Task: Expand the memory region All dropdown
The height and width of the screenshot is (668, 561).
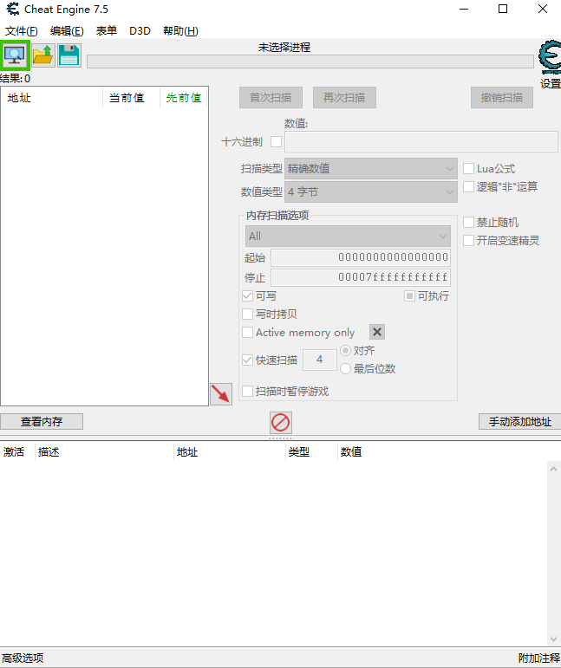Action: coord(347,236)
